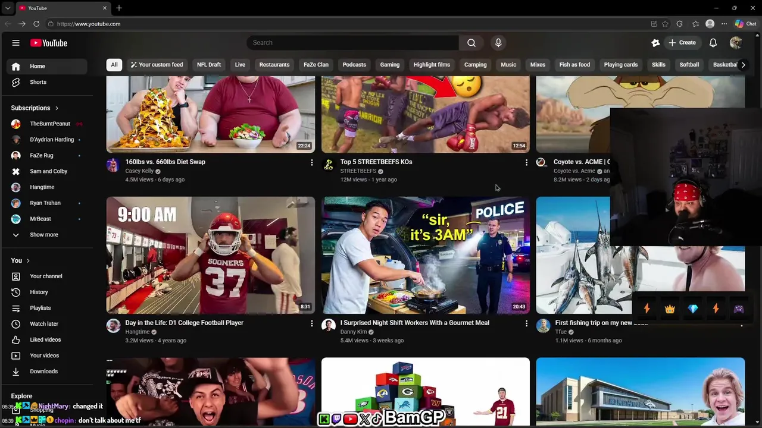
Task: Open Downloads in sidebar
Action: 46,372
